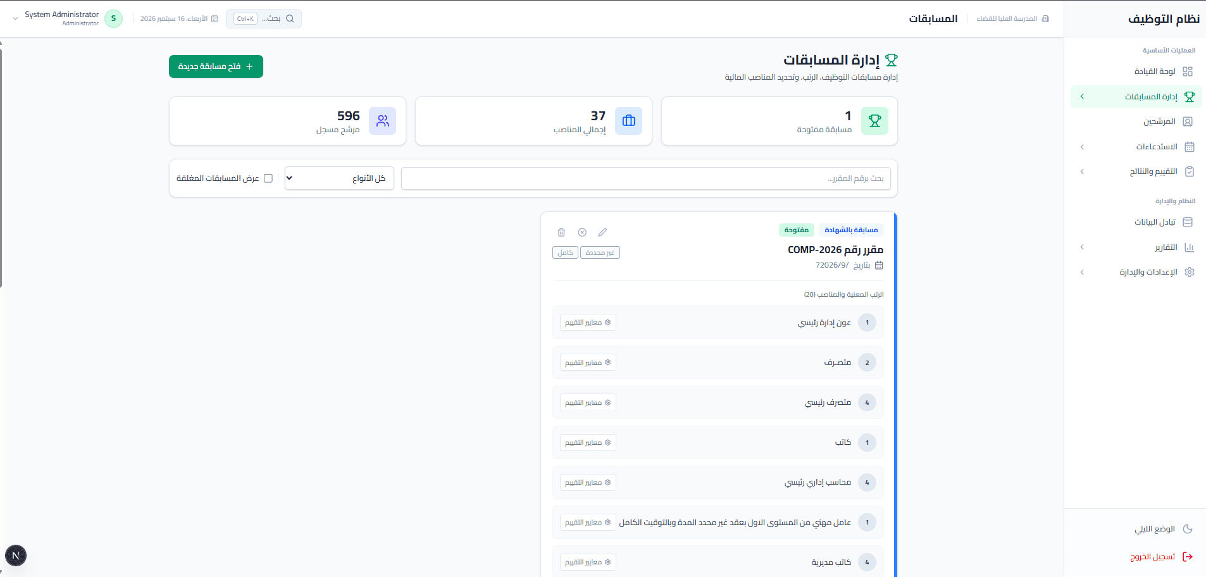Check عرض المسابقات المغلقة checkbox
The width and height of the screenshot is (1206, 577).
click(268, 178)
